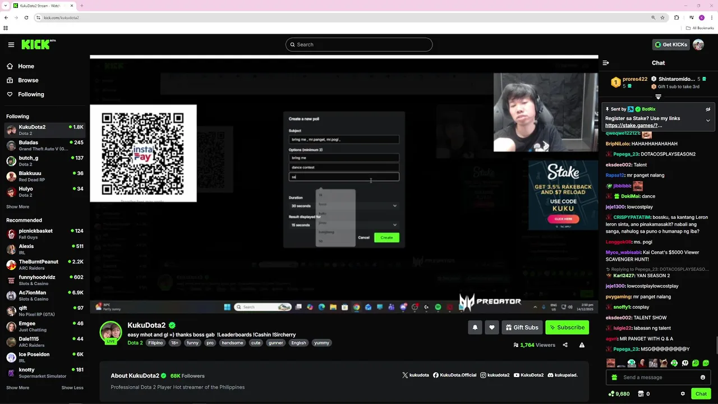Click the Get KICKs button

[x=671, y=44]
